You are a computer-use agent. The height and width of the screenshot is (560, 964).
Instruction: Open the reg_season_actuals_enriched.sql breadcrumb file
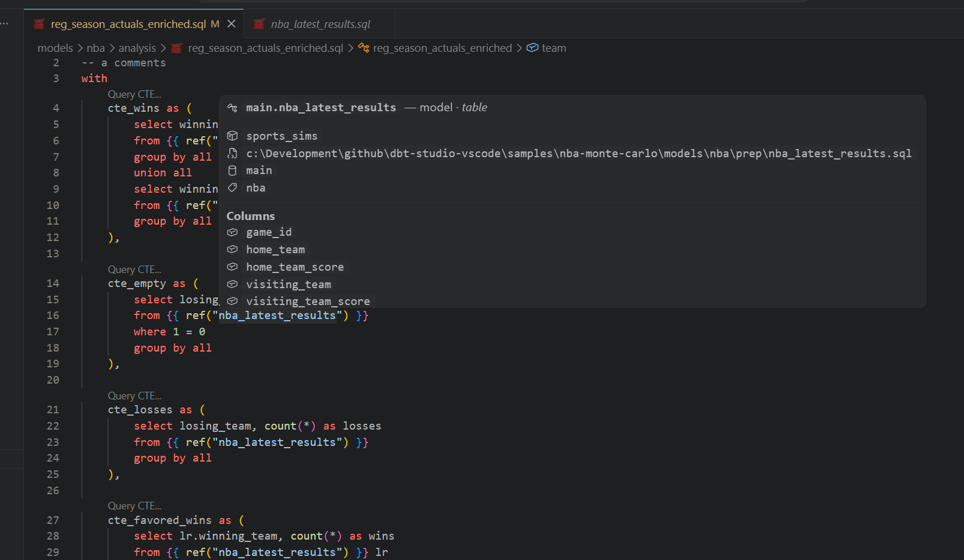click(x=265, y=48)
